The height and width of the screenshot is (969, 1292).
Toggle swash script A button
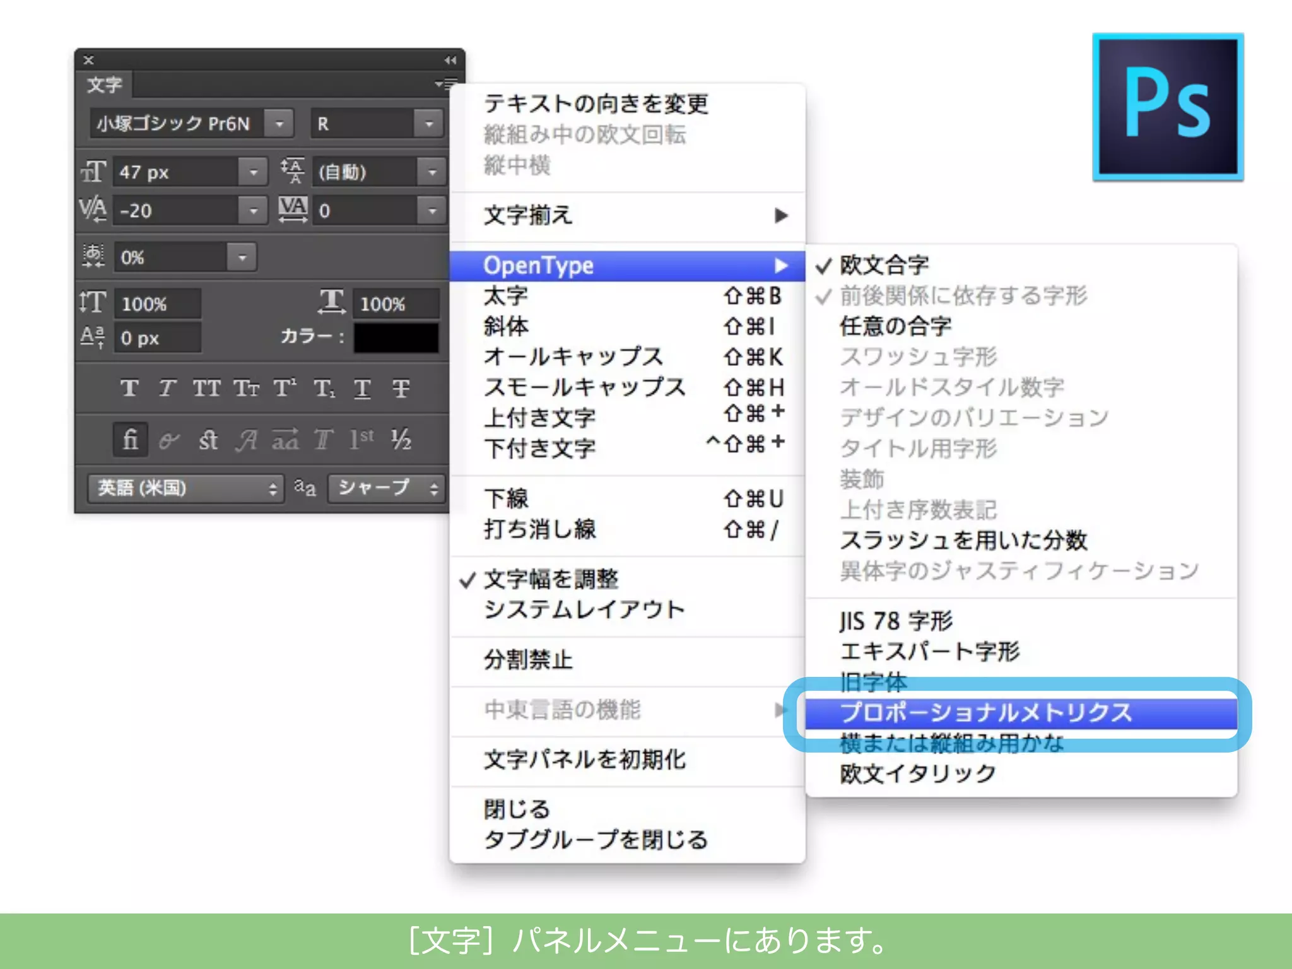(247, 439)
